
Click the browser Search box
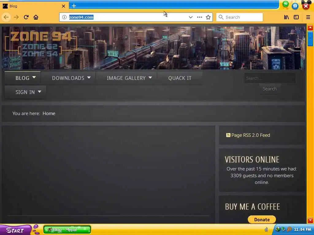(239, 17)
